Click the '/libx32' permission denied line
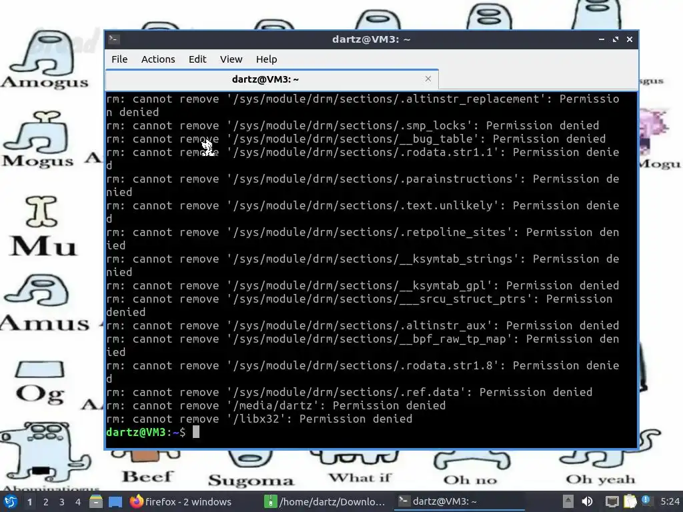Screen dimensions: 683x512 (259, 419)
